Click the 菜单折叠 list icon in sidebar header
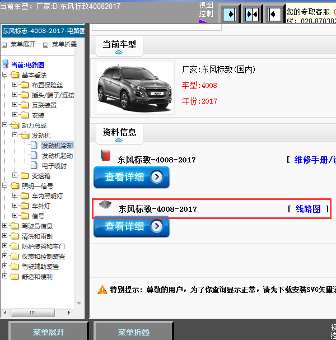 coord(45,45)
